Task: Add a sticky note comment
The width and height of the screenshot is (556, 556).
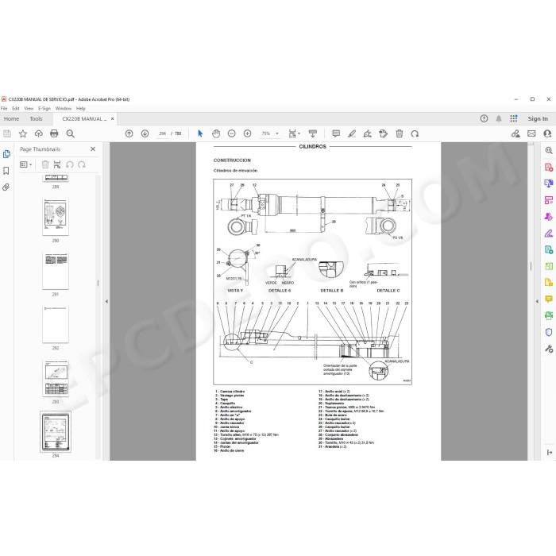Action: click(336, 133)
